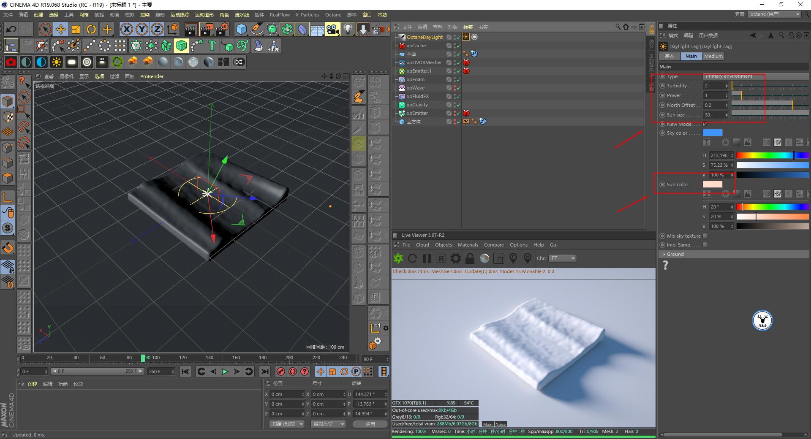Restart the render in the Live Viewer

pos(412,258)
